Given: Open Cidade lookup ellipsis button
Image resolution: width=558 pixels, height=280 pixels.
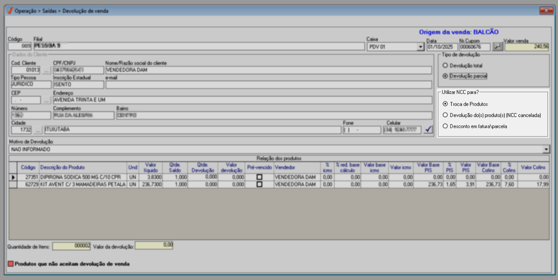Looking at the screenshot, I should (x=38, y=130).
